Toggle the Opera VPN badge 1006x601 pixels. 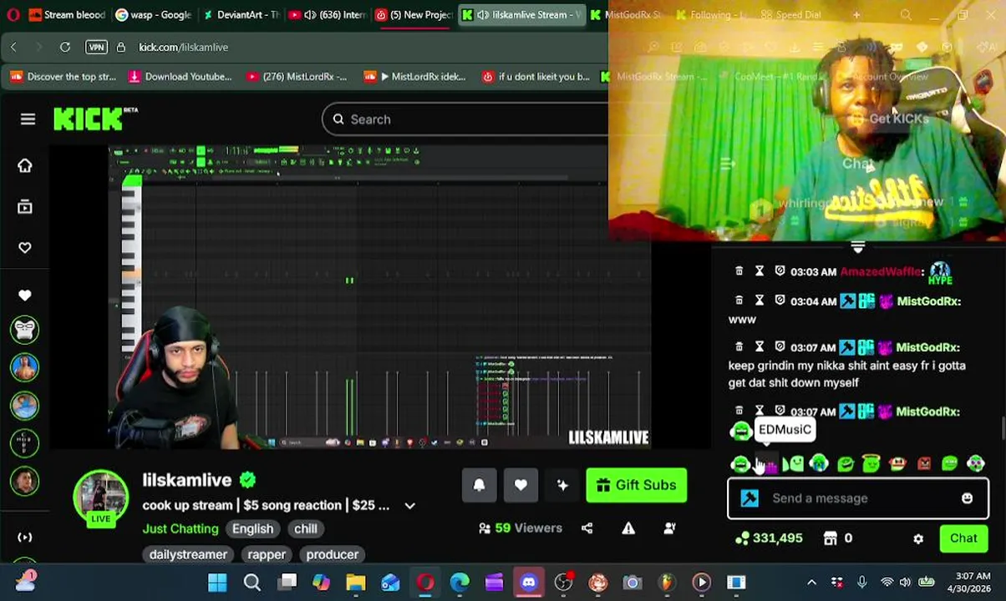pyautogui.click(x=96, y=47)
